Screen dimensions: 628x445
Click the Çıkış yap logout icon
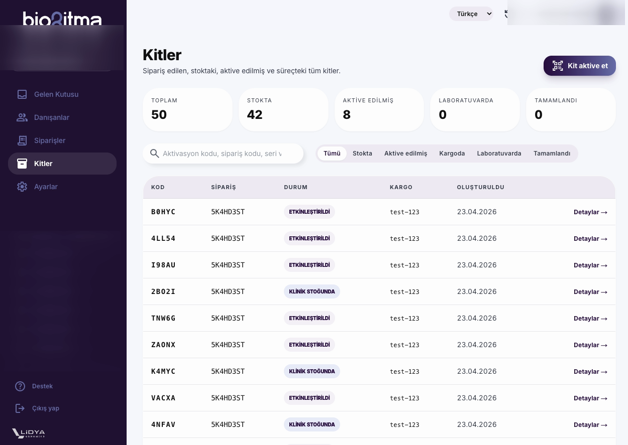click(x=20, y=408)
